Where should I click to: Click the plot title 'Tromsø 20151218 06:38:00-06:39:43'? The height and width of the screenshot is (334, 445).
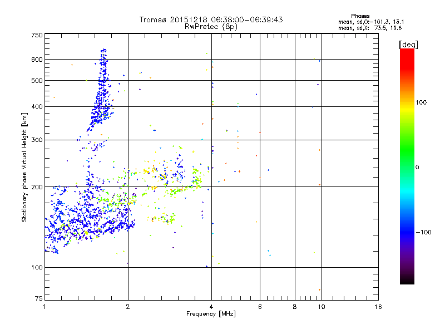(x=211, y=19)
